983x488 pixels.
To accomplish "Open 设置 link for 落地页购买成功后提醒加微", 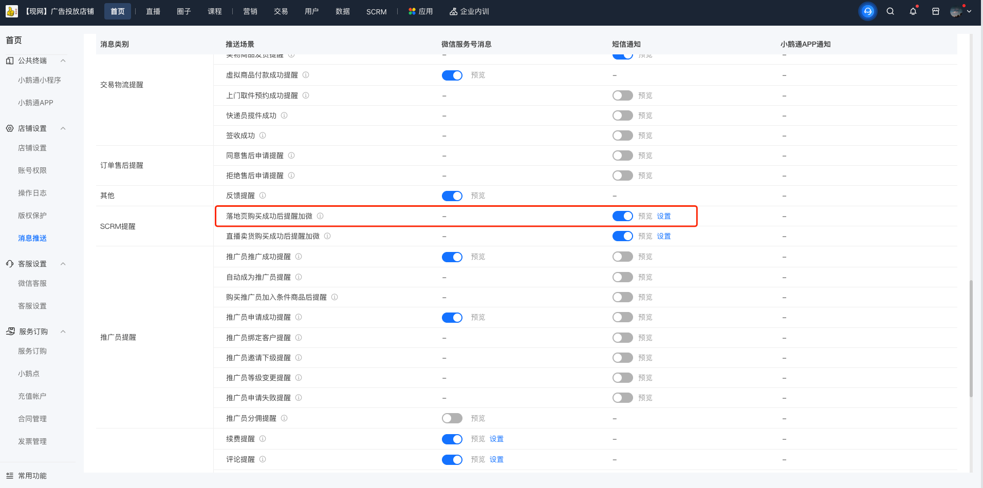I will [664, 216].
